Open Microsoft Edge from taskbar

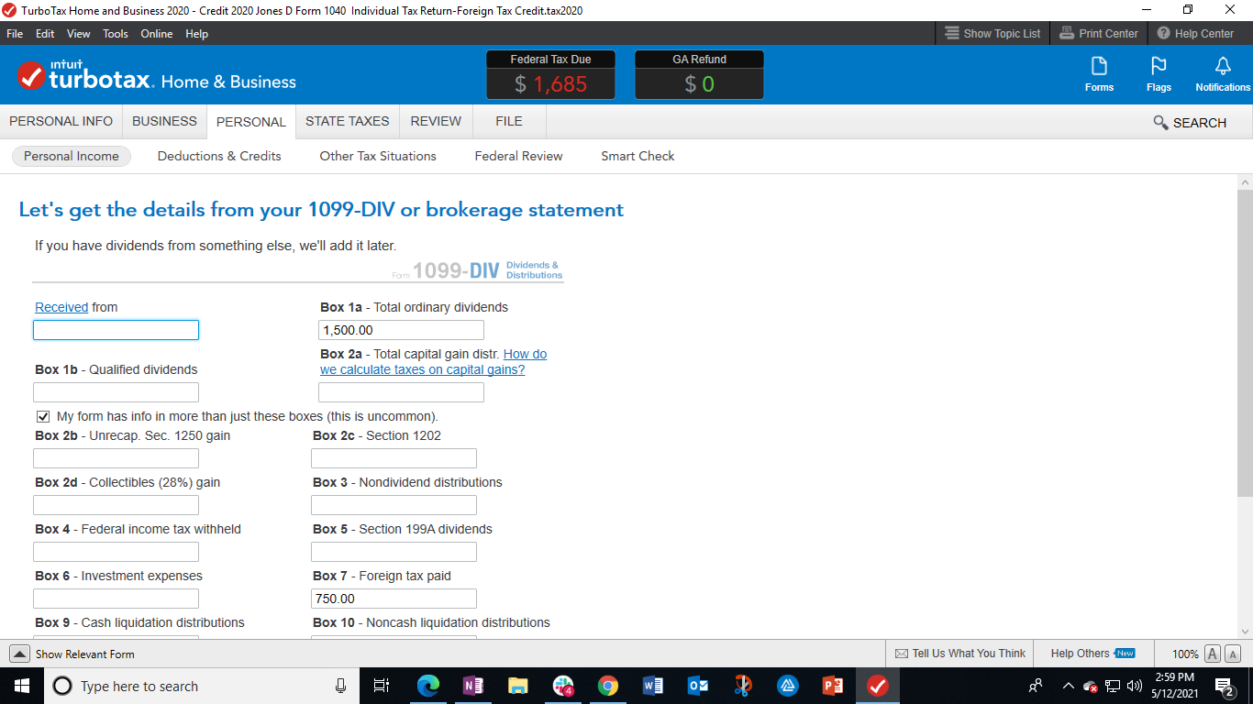coord(428,686)
